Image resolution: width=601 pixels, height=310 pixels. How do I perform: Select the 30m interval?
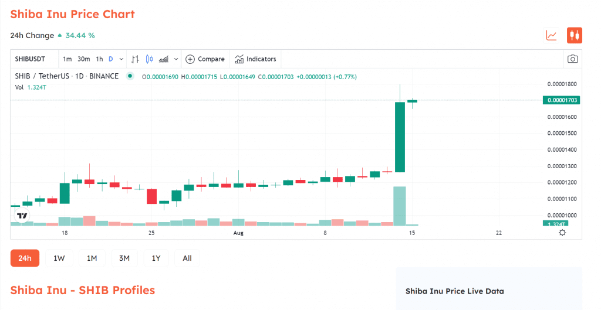[x=83, y=59]
